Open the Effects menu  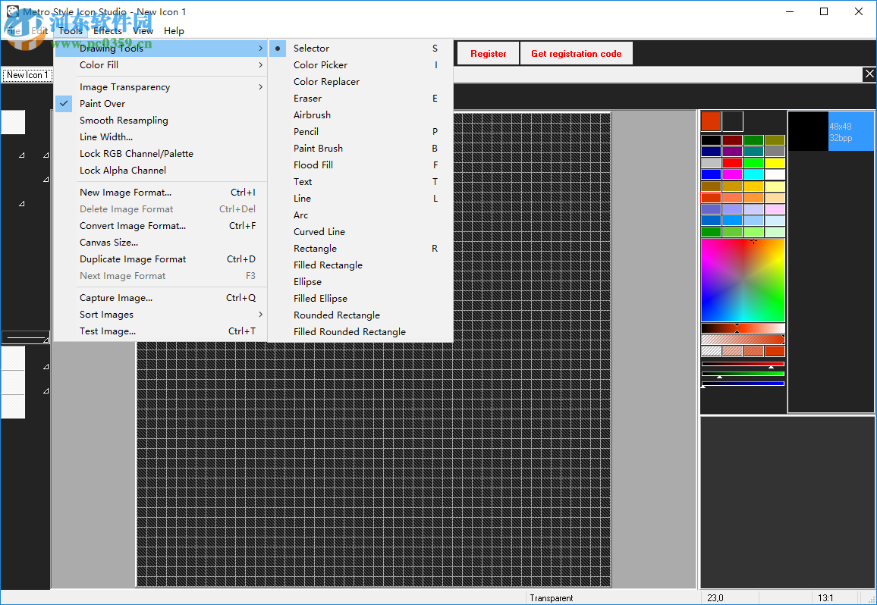click(107, 31)
